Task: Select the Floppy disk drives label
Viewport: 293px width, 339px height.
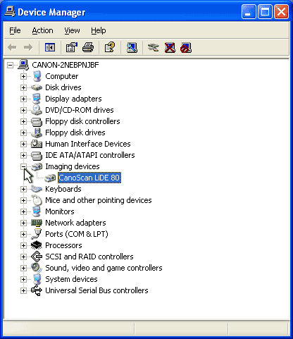Action: [x=75, y=132]
